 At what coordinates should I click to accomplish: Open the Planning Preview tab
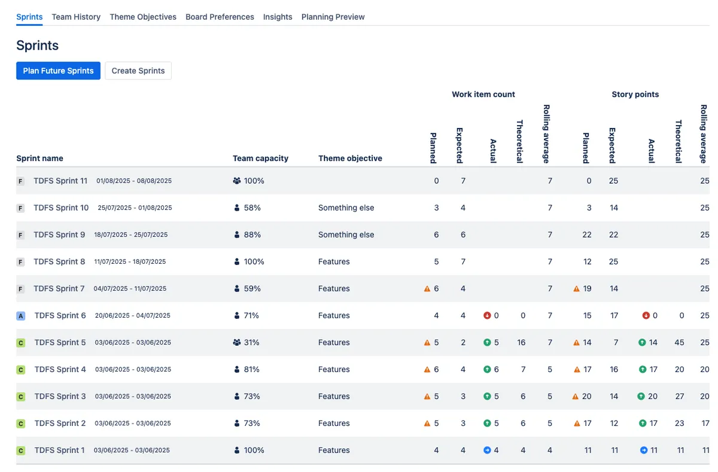click(x=333, y=17)
